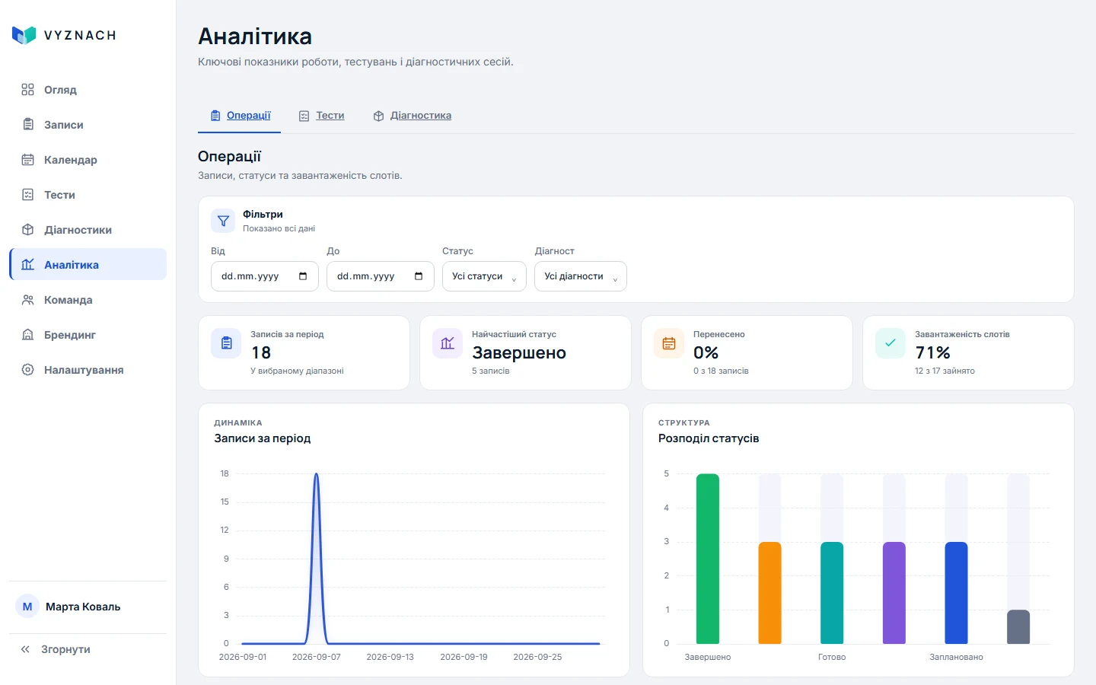Viewport: 1096px width, 685px height.
Task: Collapse the sidebar with Згорнути
Action: (x=88, y=649)
